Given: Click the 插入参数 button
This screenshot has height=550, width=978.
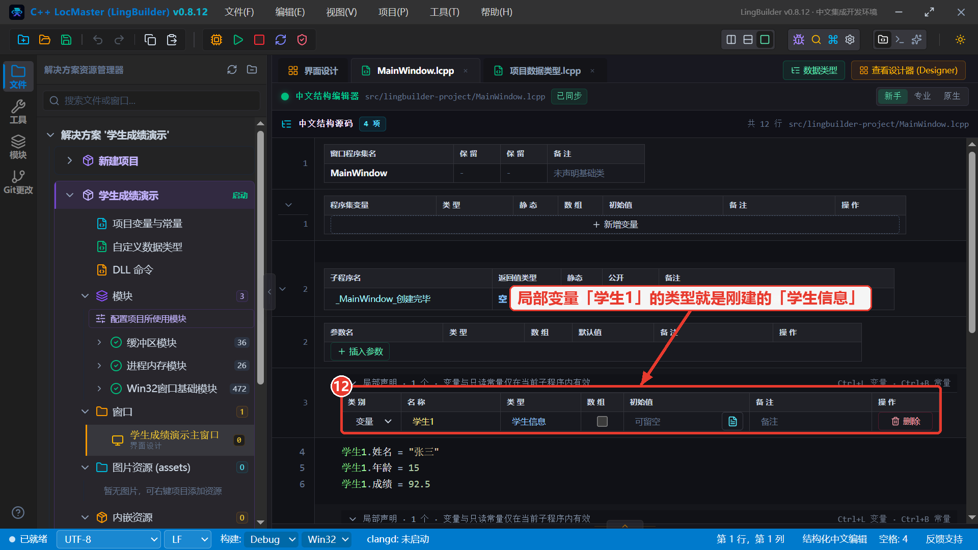Looking at the screenshot, I should pos(360,351).
